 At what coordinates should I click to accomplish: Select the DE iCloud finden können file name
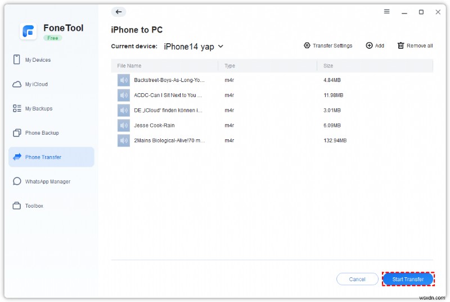click(168, 111)
